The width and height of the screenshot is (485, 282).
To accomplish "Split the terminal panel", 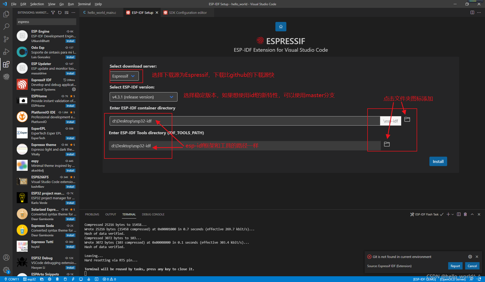I will click(459, 214).
